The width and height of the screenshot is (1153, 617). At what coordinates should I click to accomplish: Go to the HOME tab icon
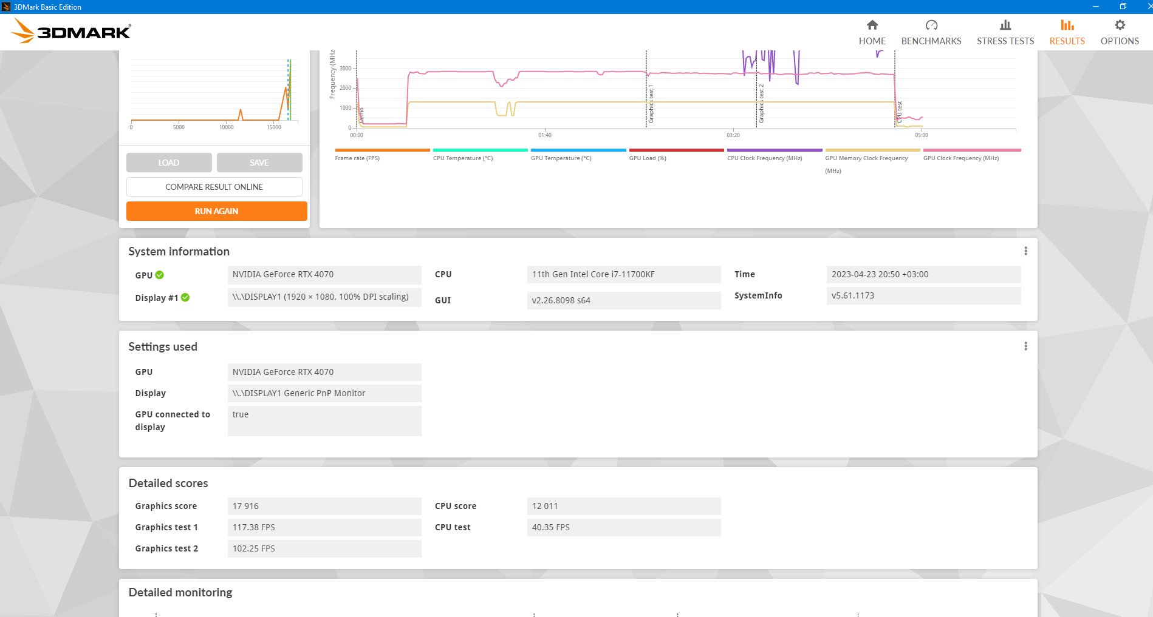[x=872, y=25]
